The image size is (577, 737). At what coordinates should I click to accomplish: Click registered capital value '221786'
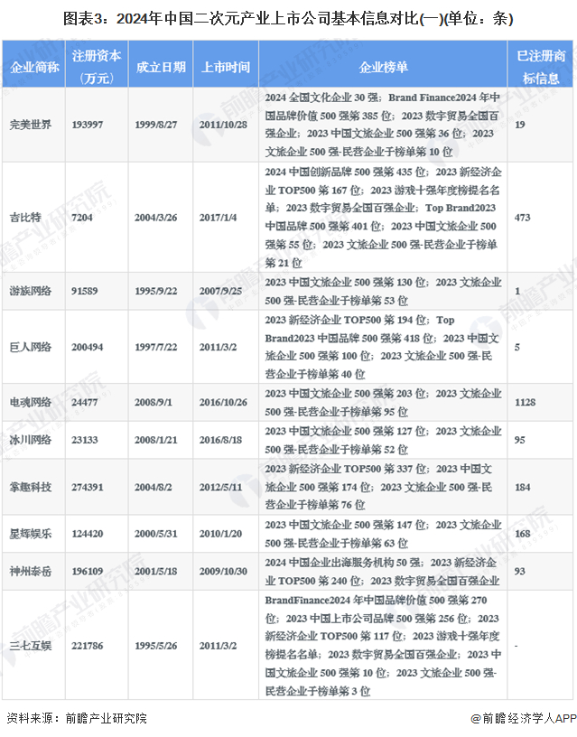[x=87, y=646]
